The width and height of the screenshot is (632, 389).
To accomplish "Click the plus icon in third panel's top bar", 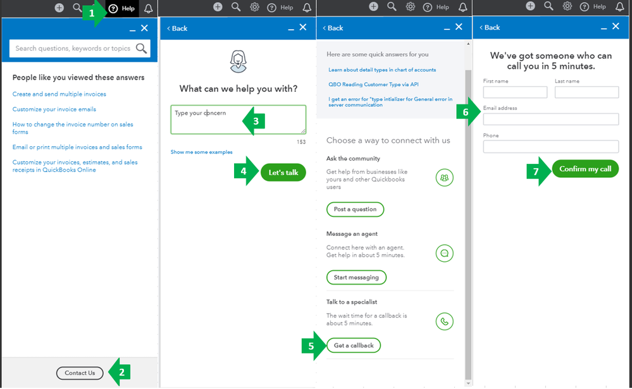I will pos(374,6).
